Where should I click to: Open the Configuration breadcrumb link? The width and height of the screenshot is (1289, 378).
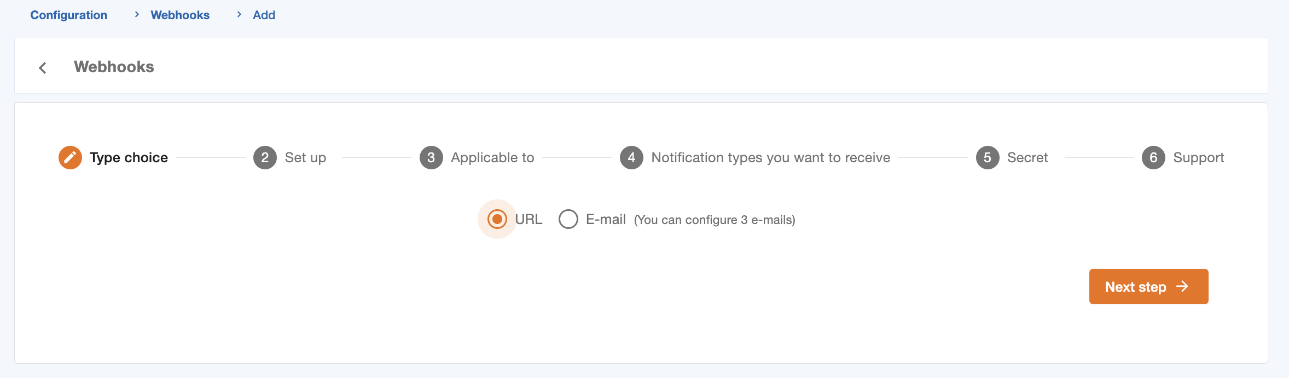[68, 15]
